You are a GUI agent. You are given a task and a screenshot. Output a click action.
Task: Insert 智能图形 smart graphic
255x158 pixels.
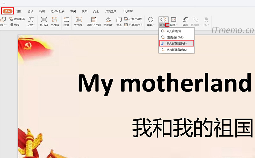(x=17, y=19)
